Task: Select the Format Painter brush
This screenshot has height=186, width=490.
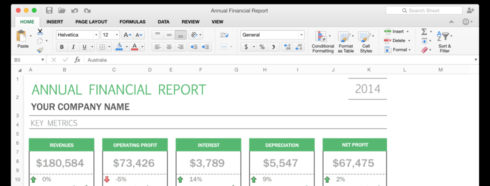Action: 40,49
